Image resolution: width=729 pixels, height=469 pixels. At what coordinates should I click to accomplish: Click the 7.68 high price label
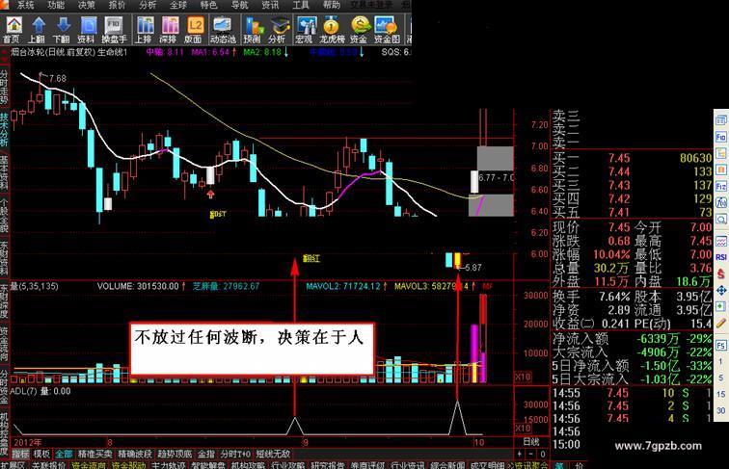pos(58,78)
